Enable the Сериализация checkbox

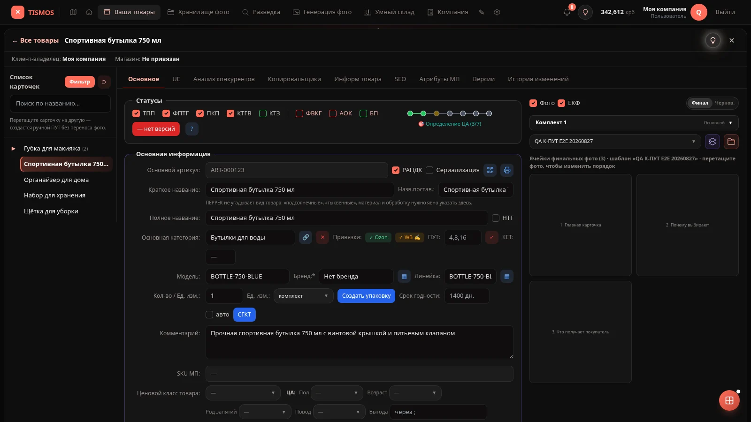[x=429, y=170]
